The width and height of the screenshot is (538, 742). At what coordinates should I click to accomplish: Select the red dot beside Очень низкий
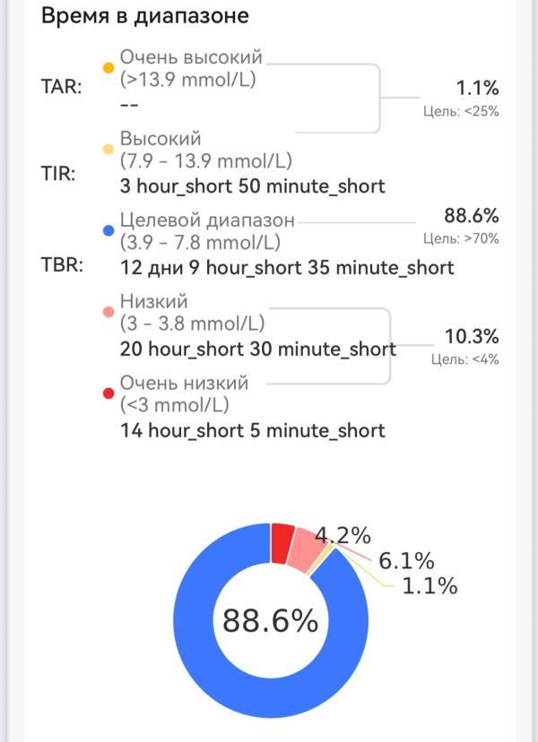point(108,393)
